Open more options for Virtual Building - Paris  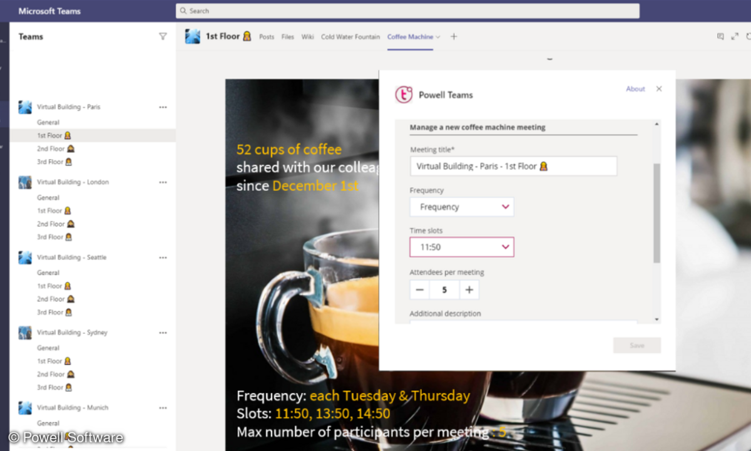click(x=163, y=107)
